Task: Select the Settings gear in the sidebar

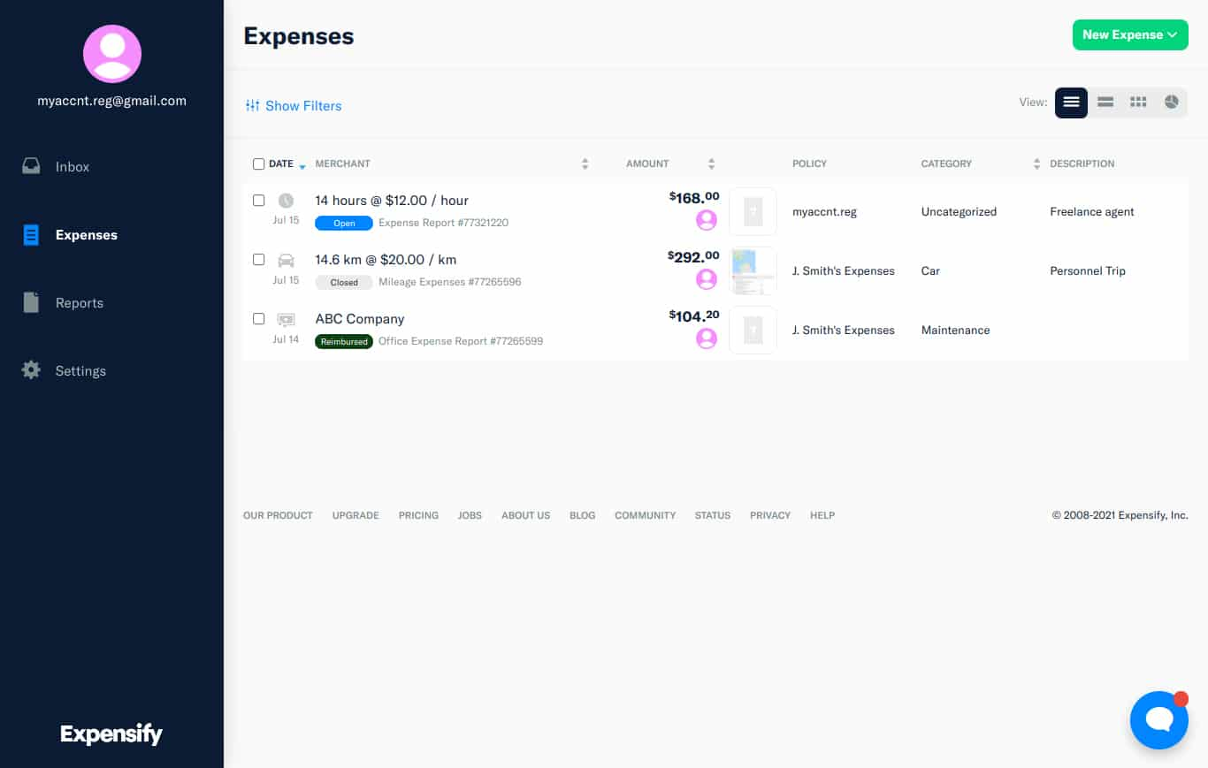Action: (x=80, y=370)
